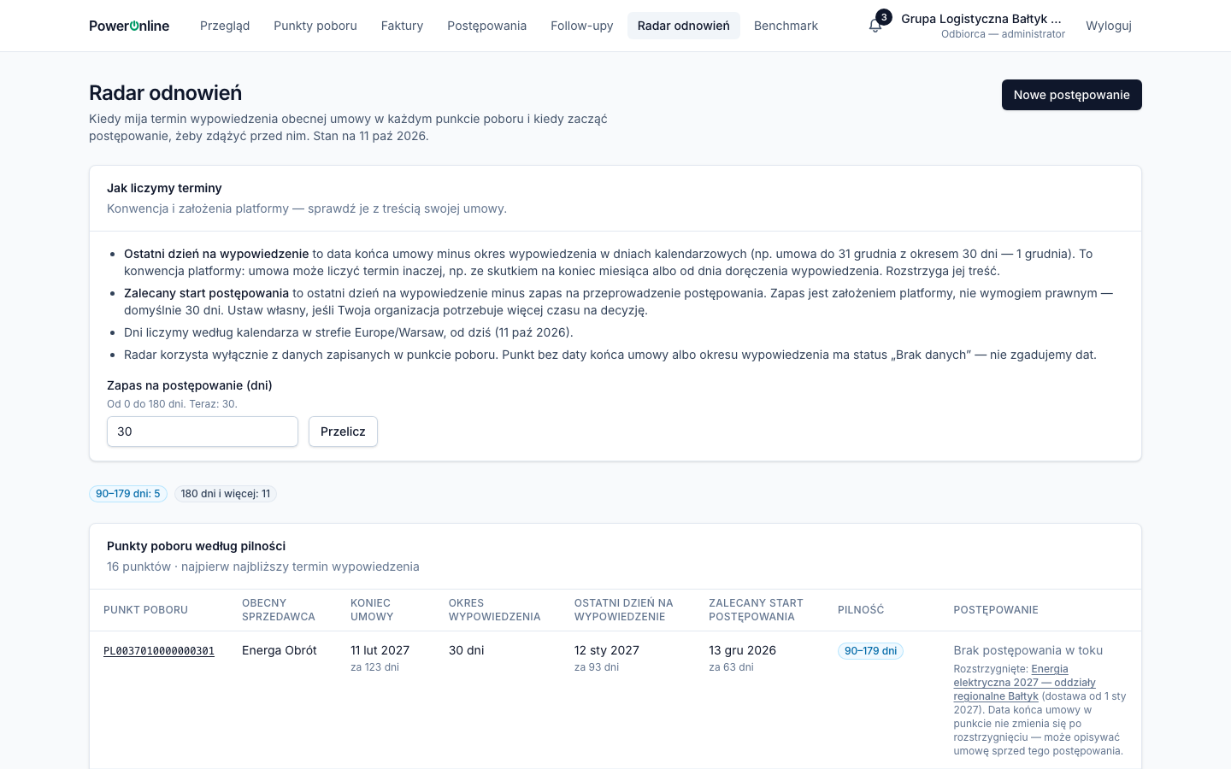Image resolution: width=1231 pixels, height=769 pixels.
Task: Click the Punkty poboru według pilności heading
Action: pyautogui.click(x=196, y=546)
